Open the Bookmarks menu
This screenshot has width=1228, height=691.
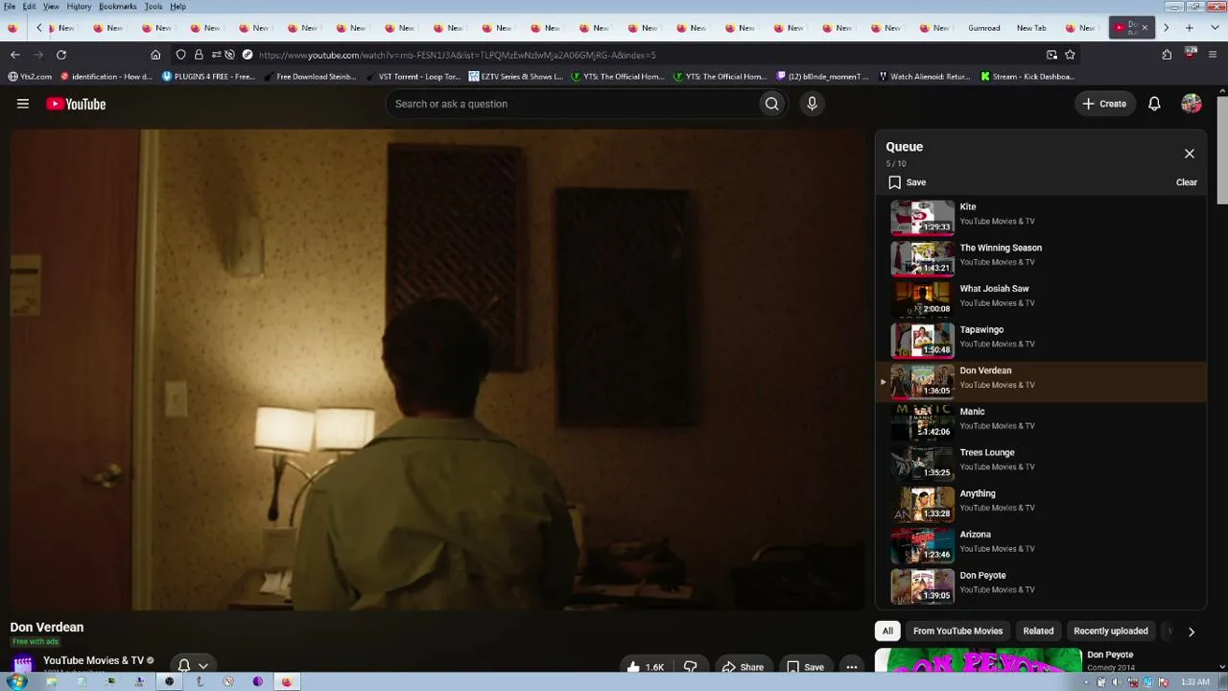click(118, 7)
